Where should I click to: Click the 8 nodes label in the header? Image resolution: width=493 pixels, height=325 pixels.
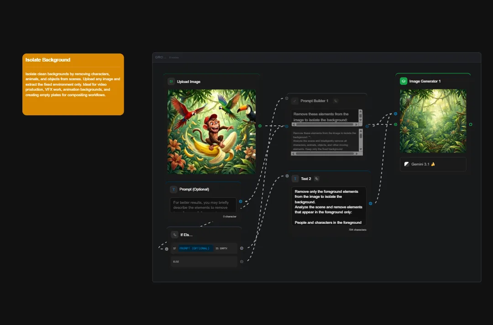tap(174, 57)
